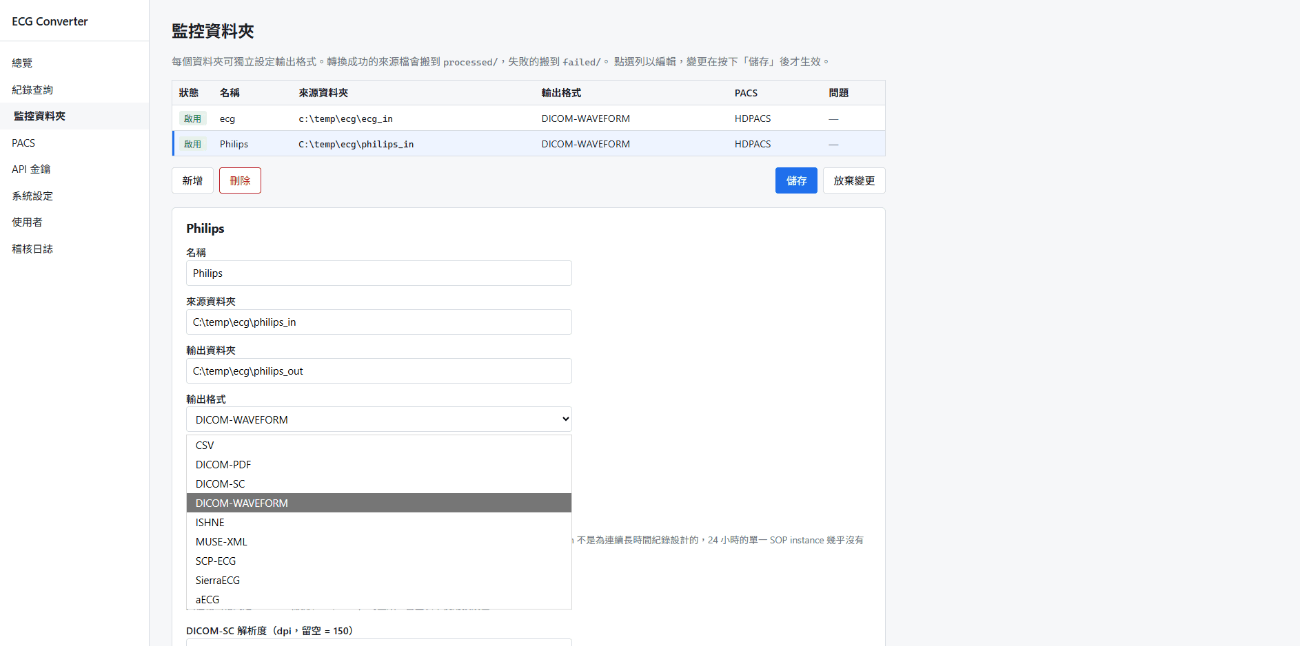
Task: Save changes with 儲存 button
Action: [796, 180]
